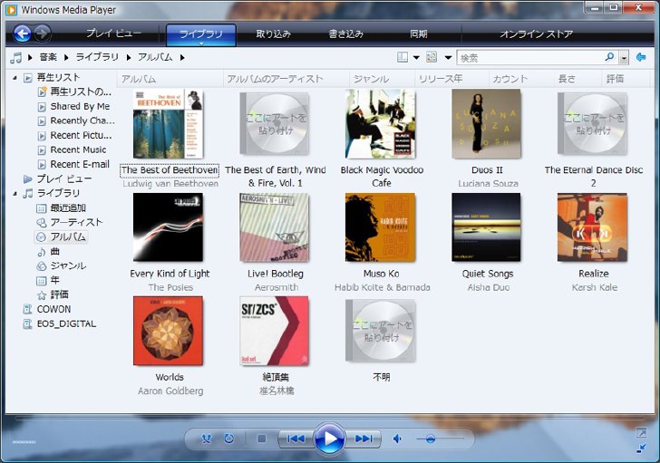Expand the arrow before 音楽 breadcrumb

click(x=30, y=58)
